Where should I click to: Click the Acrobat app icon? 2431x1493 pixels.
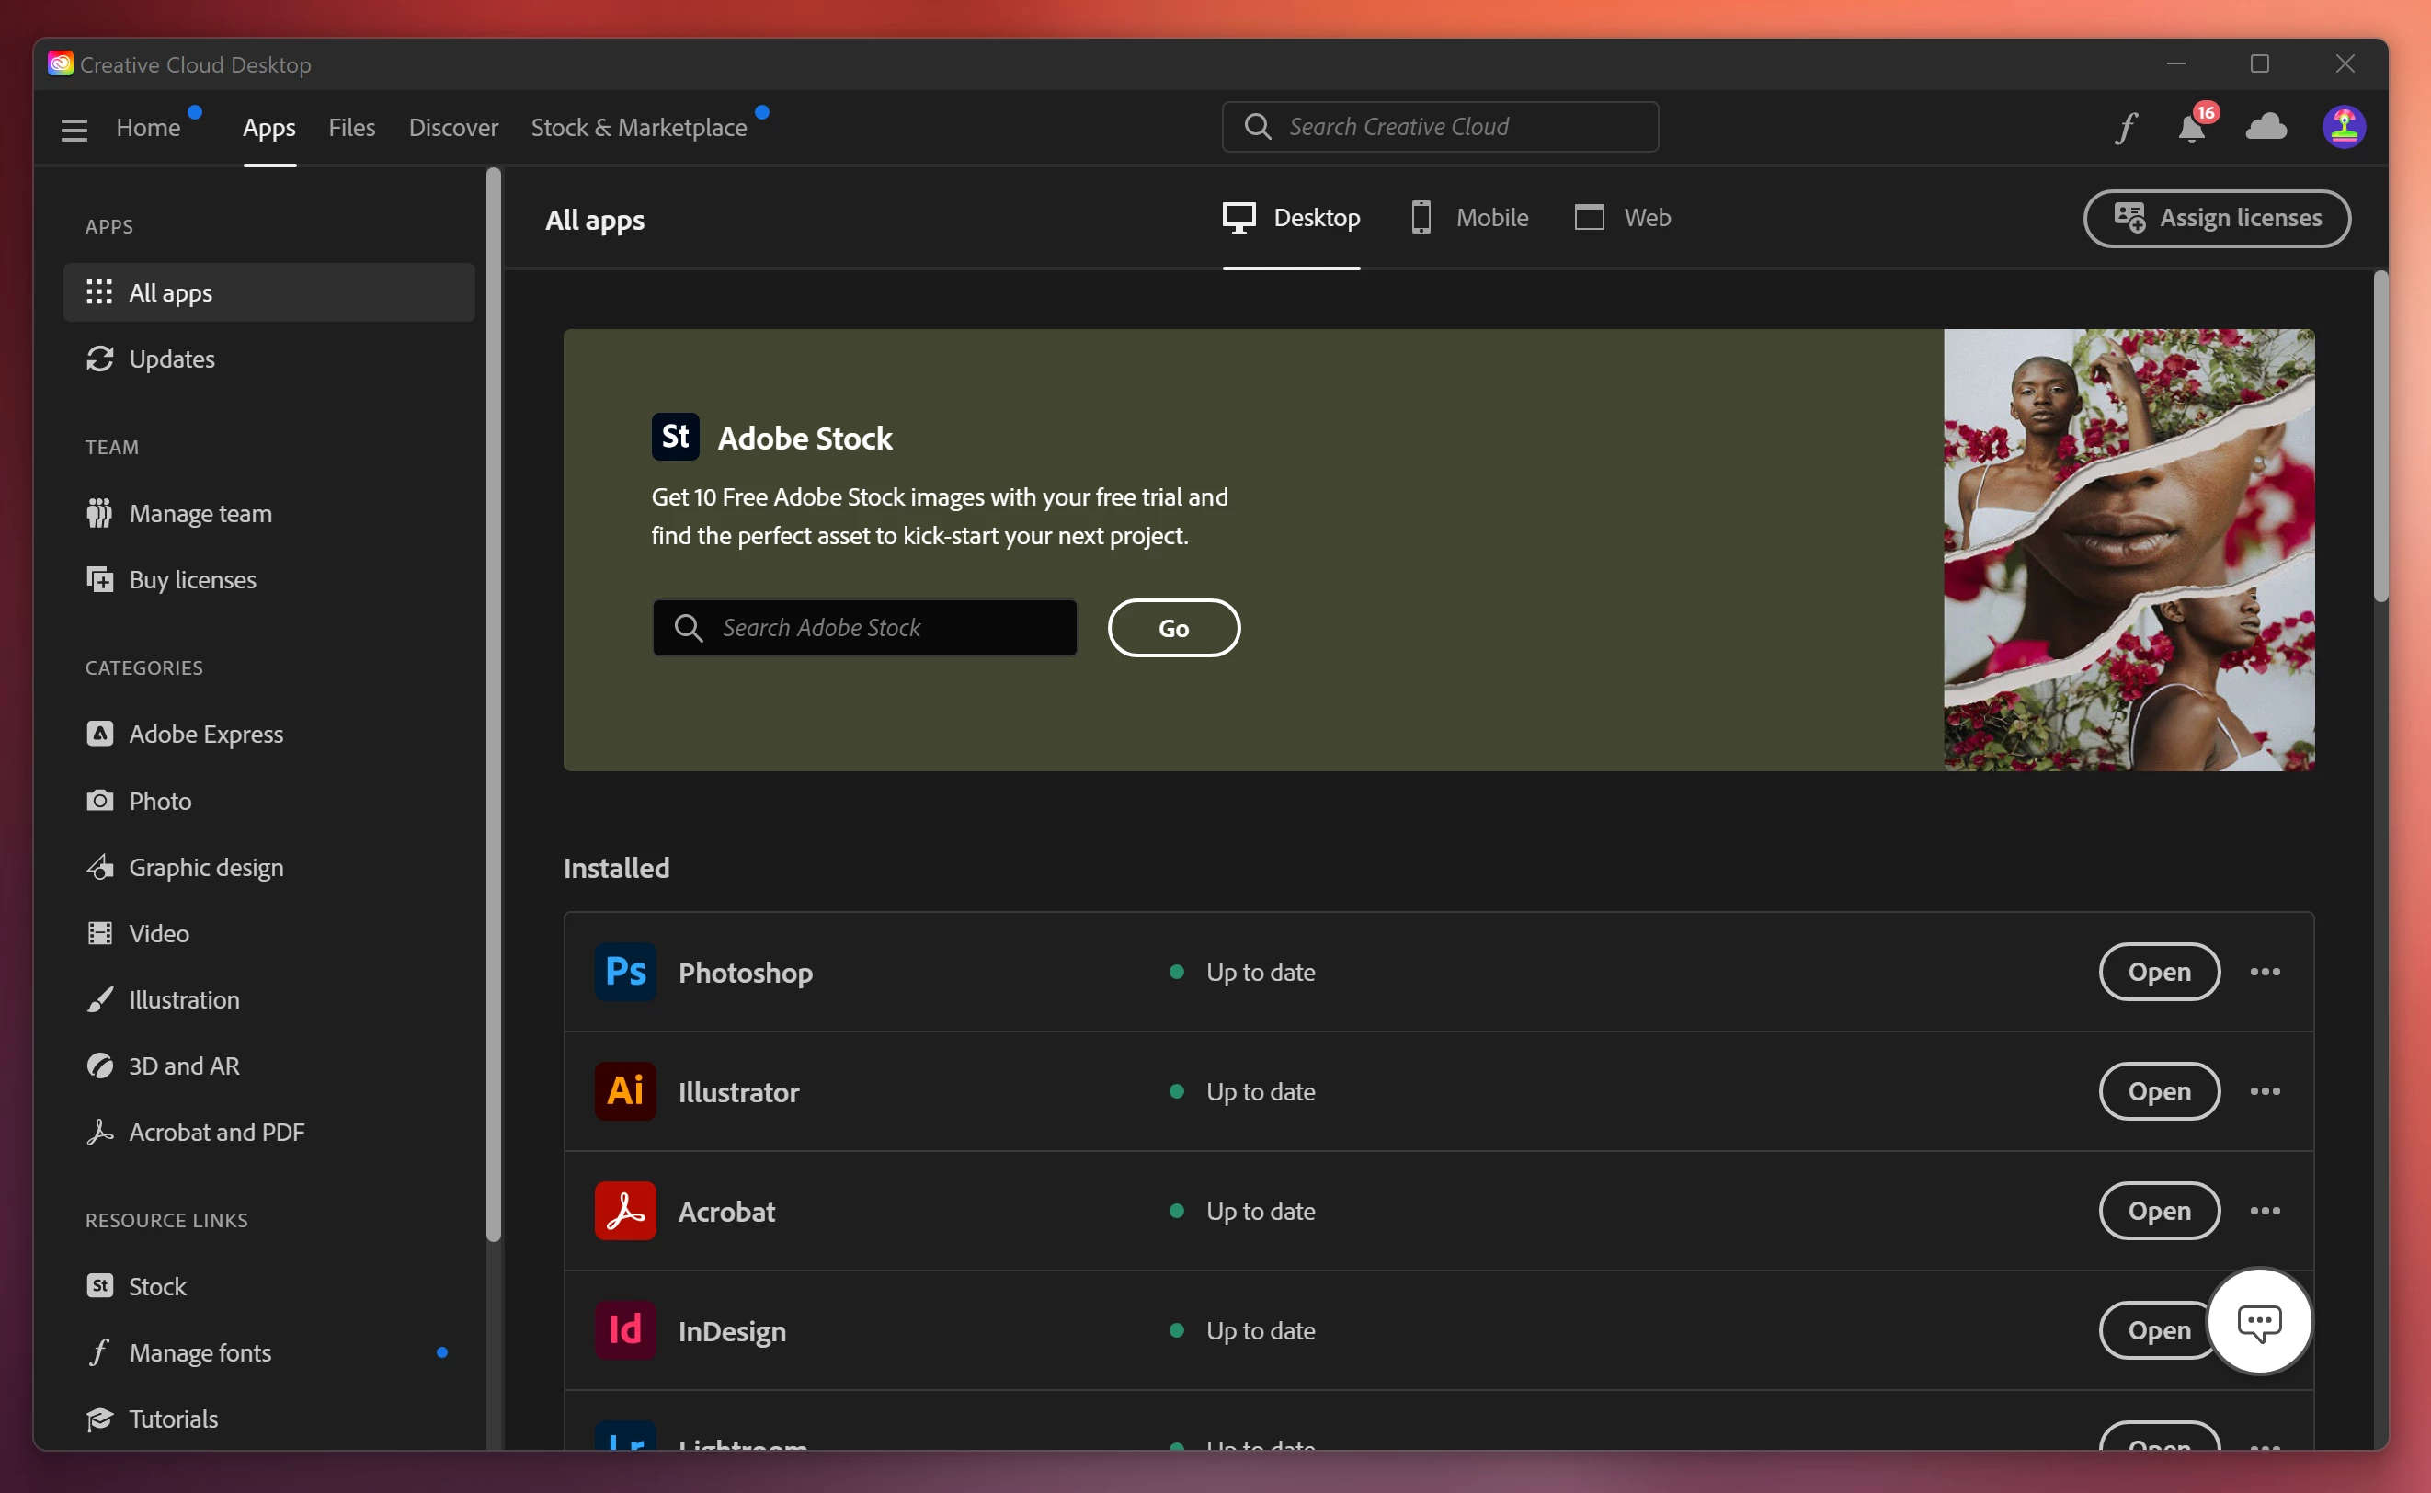point(625,1211)
